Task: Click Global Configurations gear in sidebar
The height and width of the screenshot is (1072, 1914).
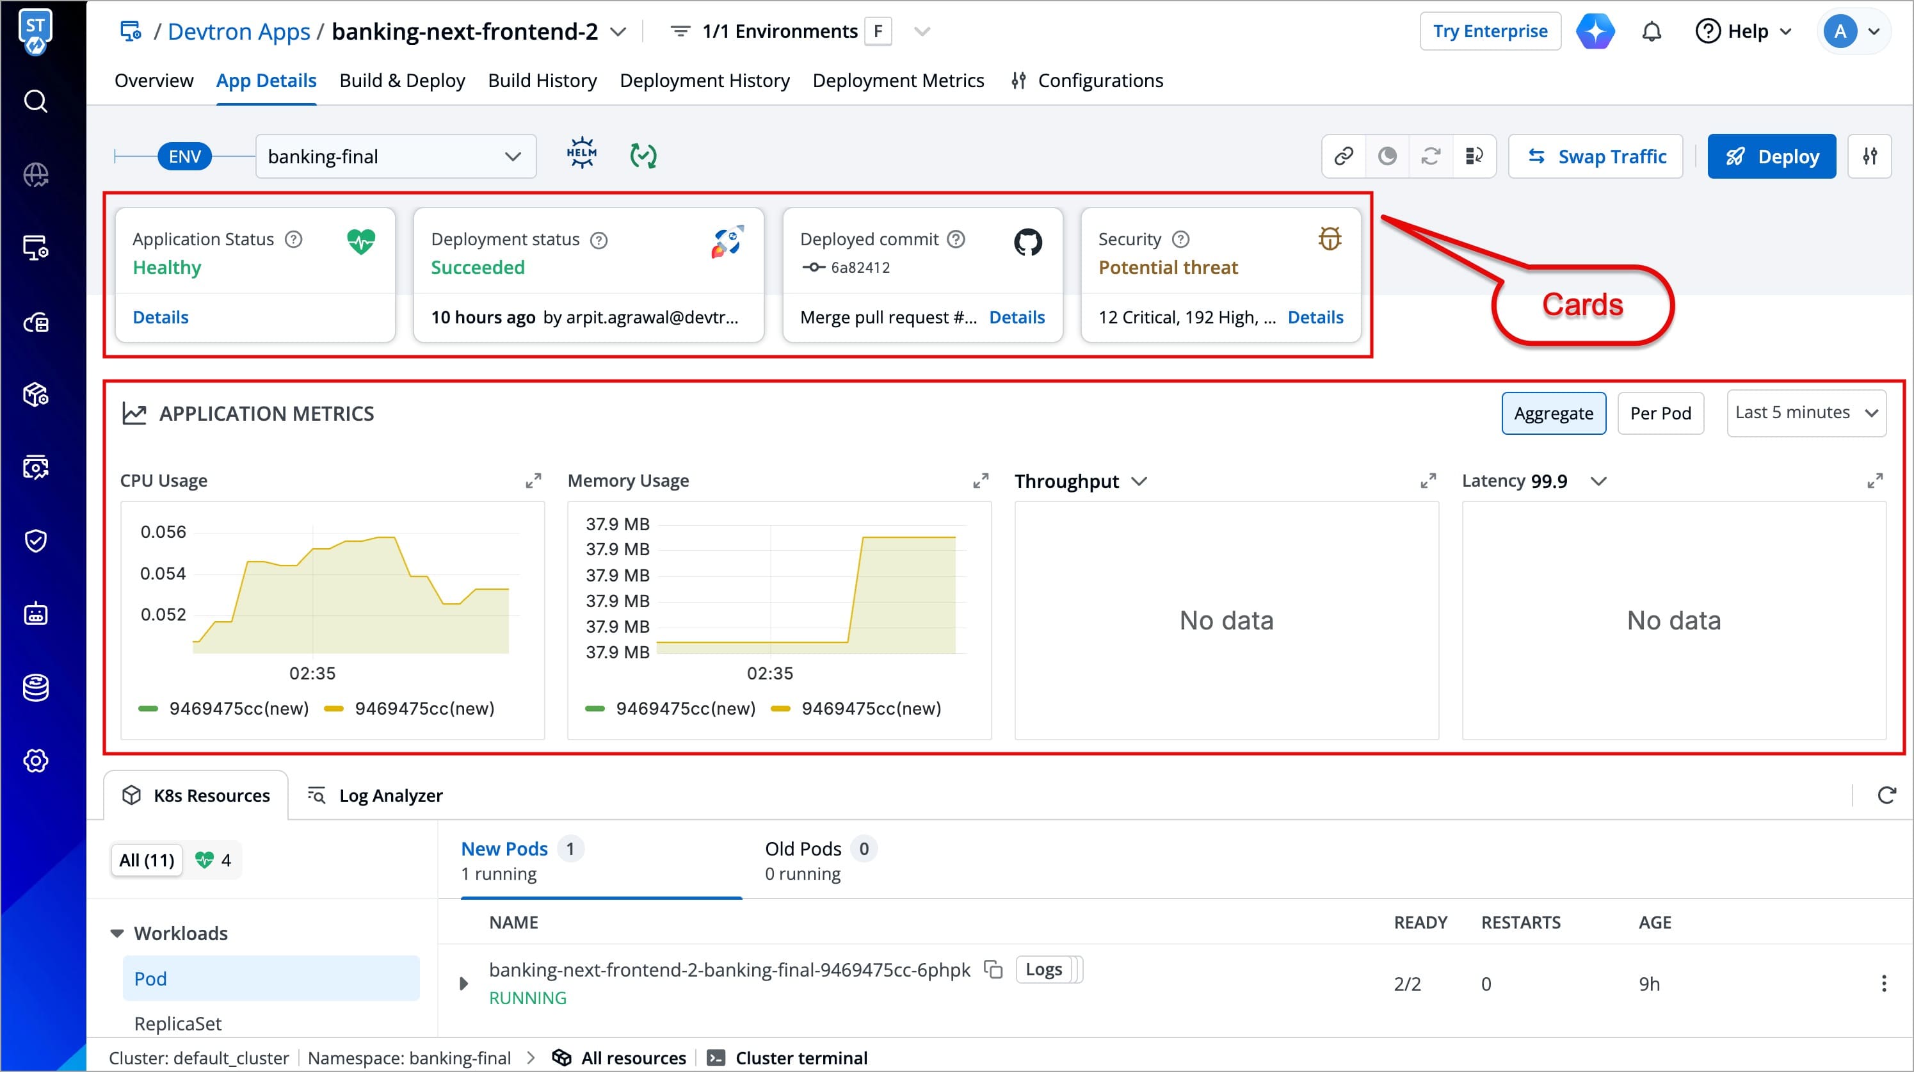Action: pos(36,761)
